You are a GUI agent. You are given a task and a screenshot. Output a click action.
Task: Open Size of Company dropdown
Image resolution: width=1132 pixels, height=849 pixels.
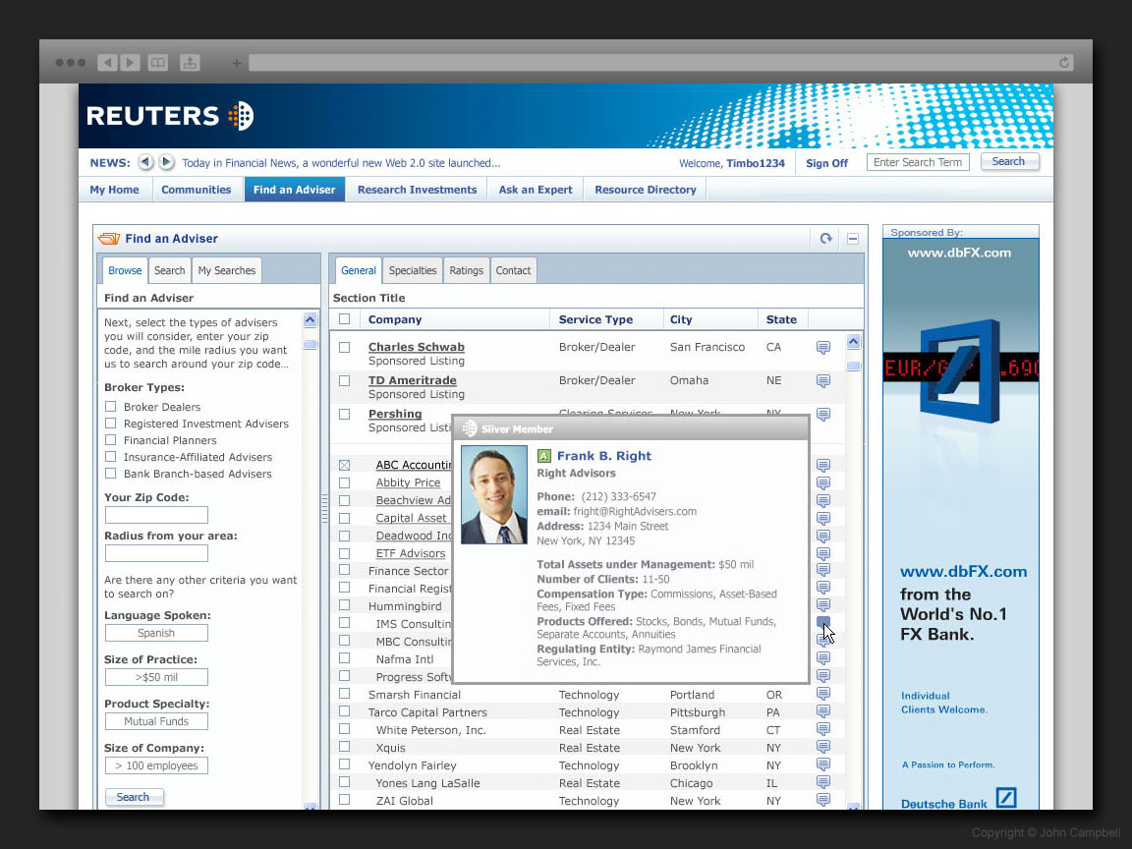point(156,765)
